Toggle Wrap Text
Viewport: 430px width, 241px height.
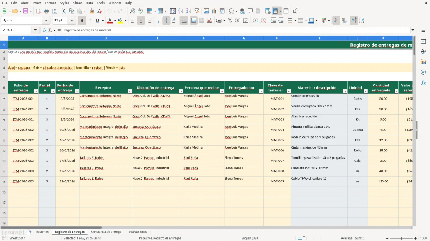(x=184, y=21)
